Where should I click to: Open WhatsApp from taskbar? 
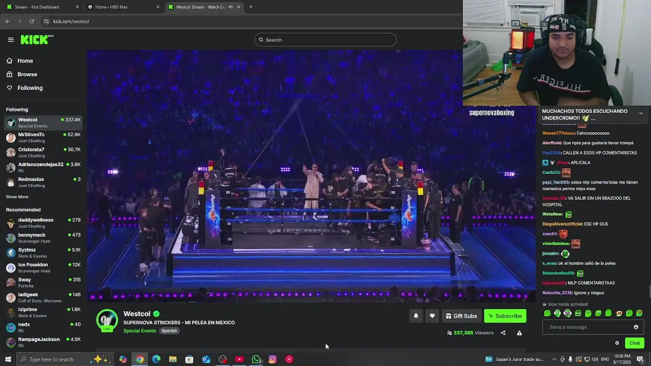[256, 359]
